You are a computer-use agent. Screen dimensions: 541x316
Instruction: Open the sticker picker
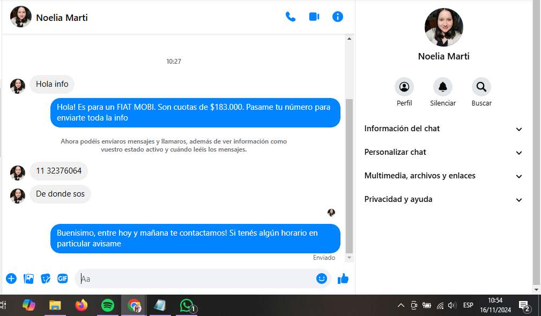[x=46, y=279]
